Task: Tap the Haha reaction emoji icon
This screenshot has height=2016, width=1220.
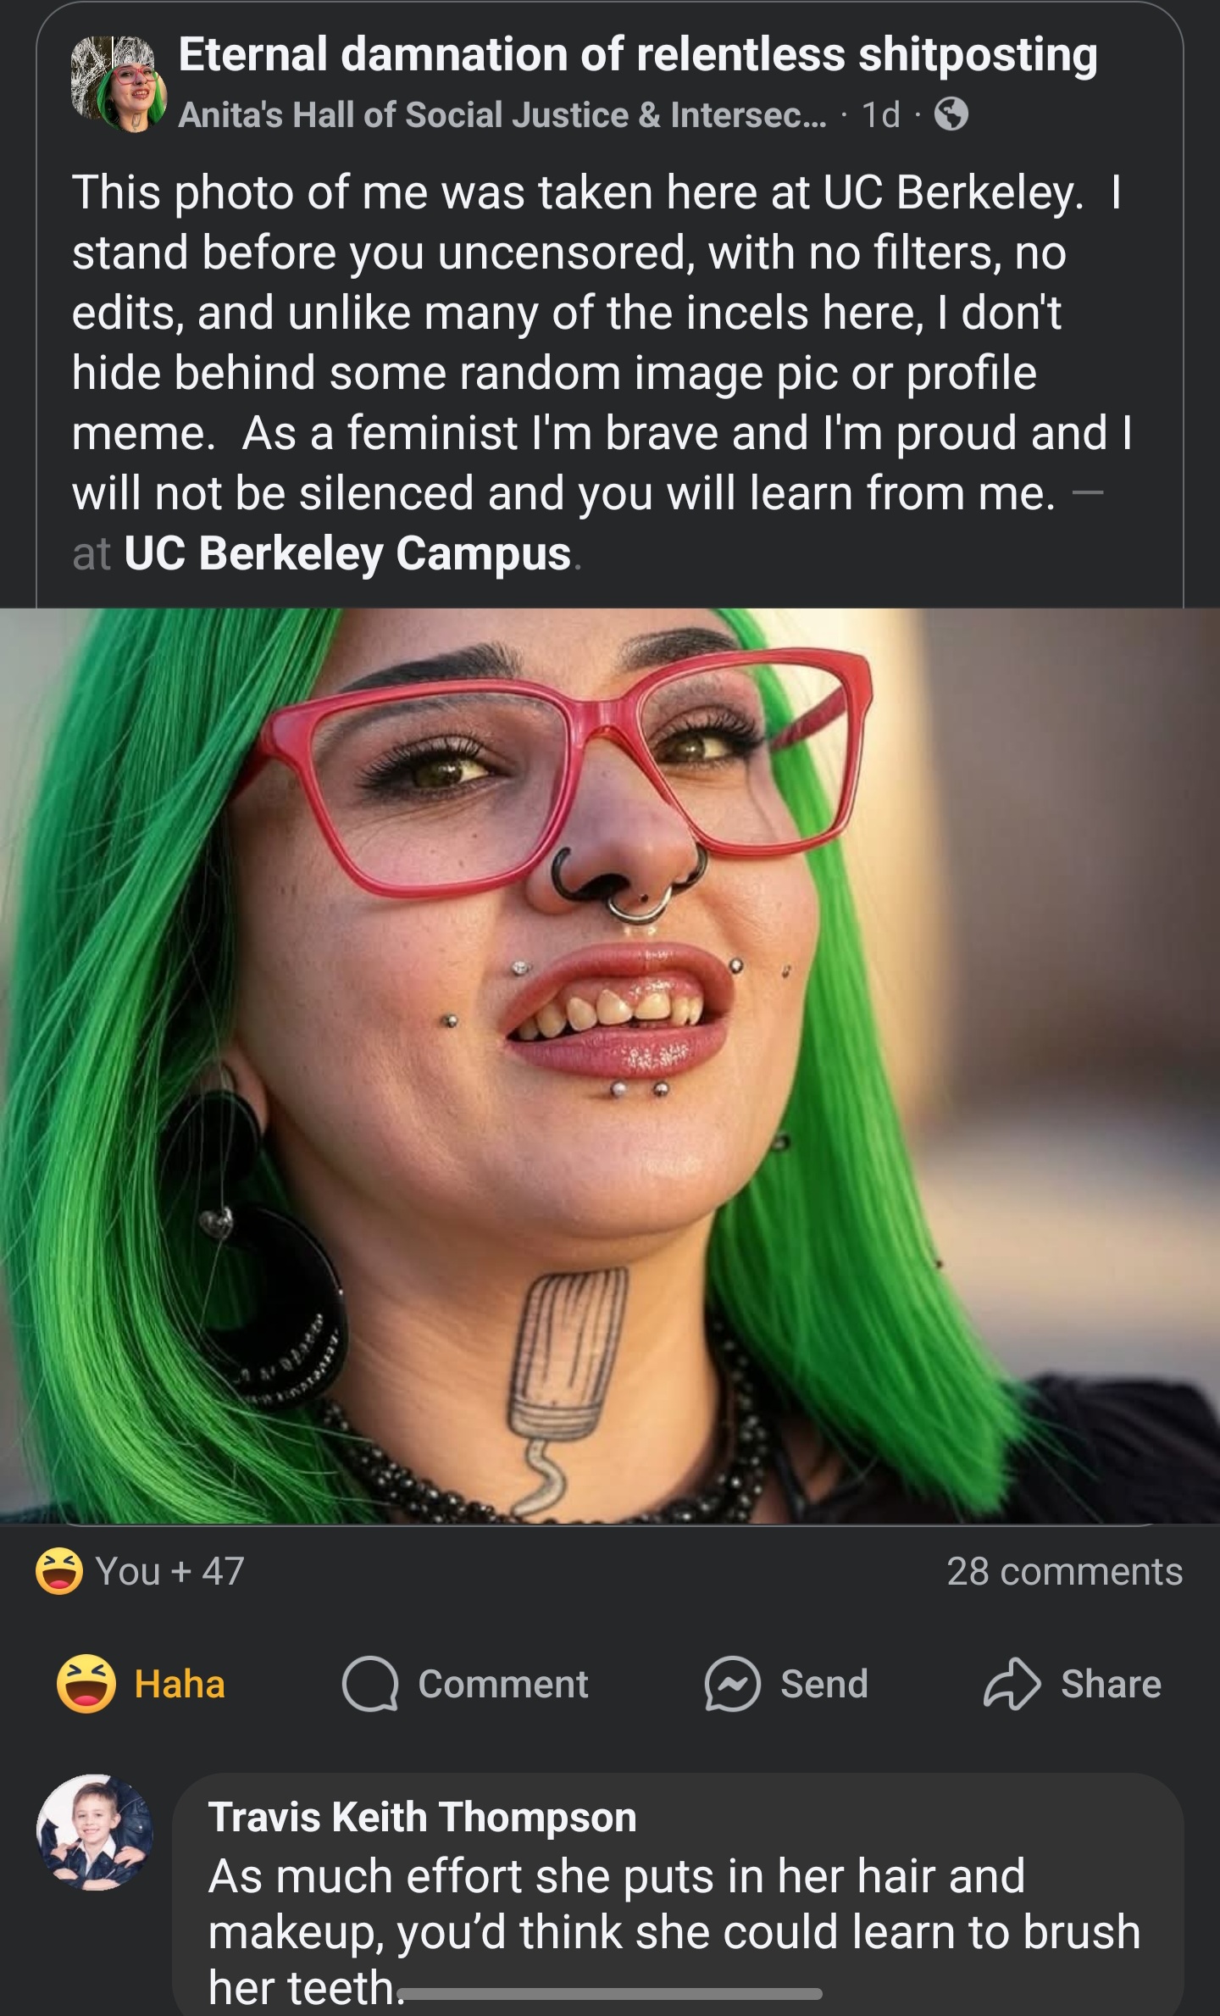Action: [x=86, y=1684]
